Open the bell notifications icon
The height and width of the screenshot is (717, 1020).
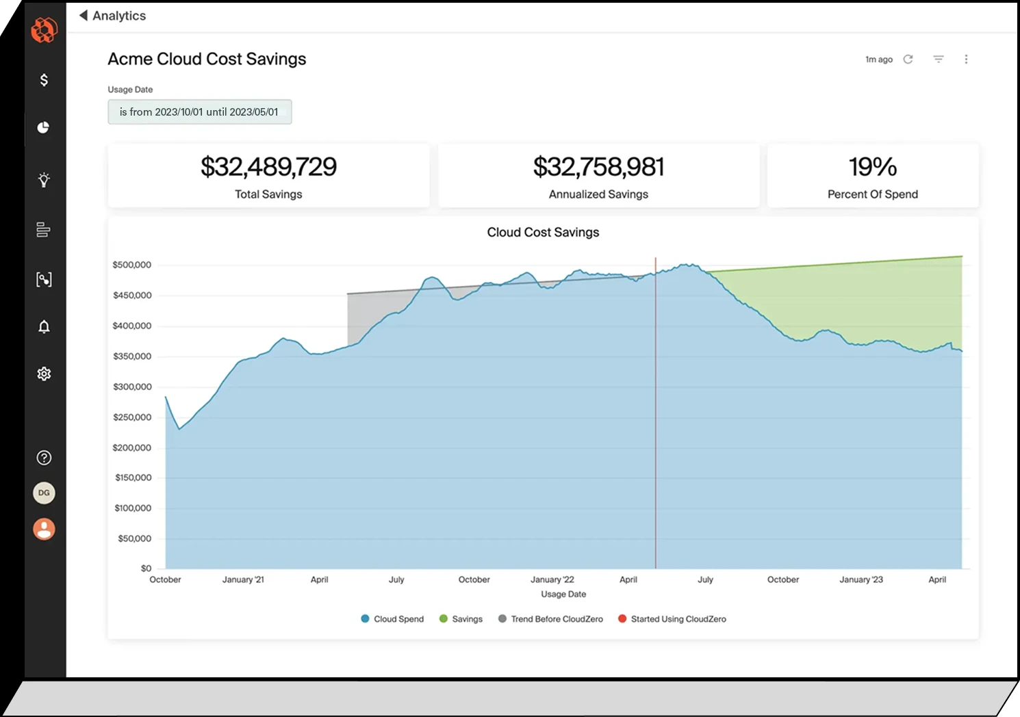[x=44, y=327]
